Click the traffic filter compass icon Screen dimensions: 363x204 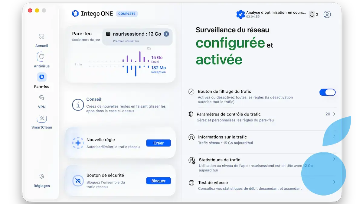click(191, 92)
